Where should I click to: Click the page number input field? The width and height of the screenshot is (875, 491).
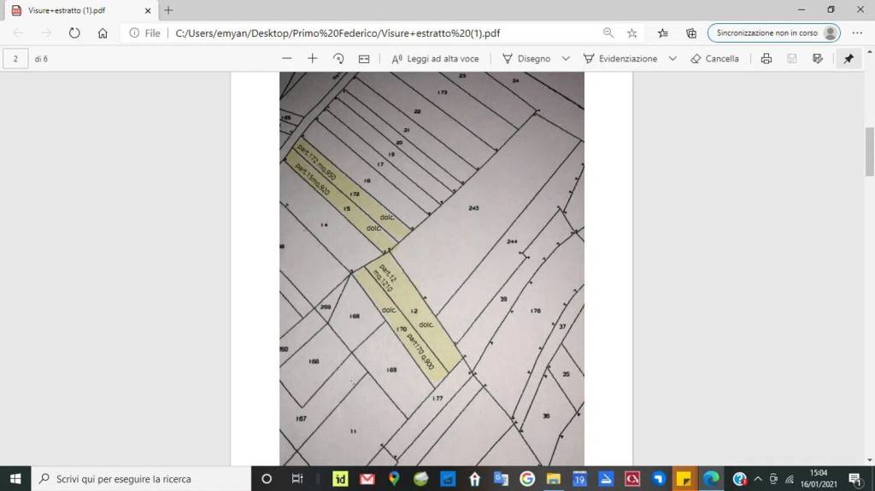(16, 59)
